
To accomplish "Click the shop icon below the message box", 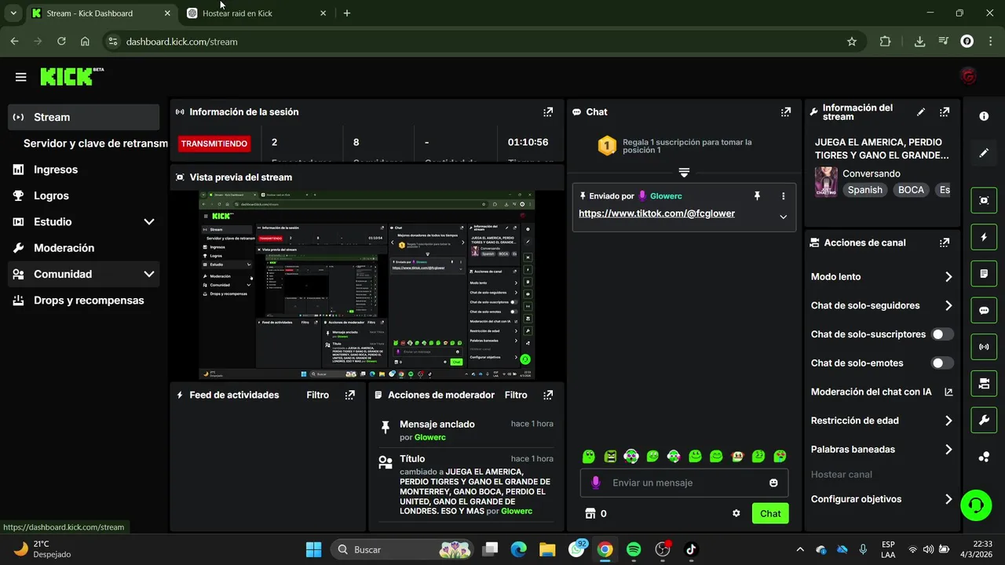I will pyautogui.click(x=590, y=513).
